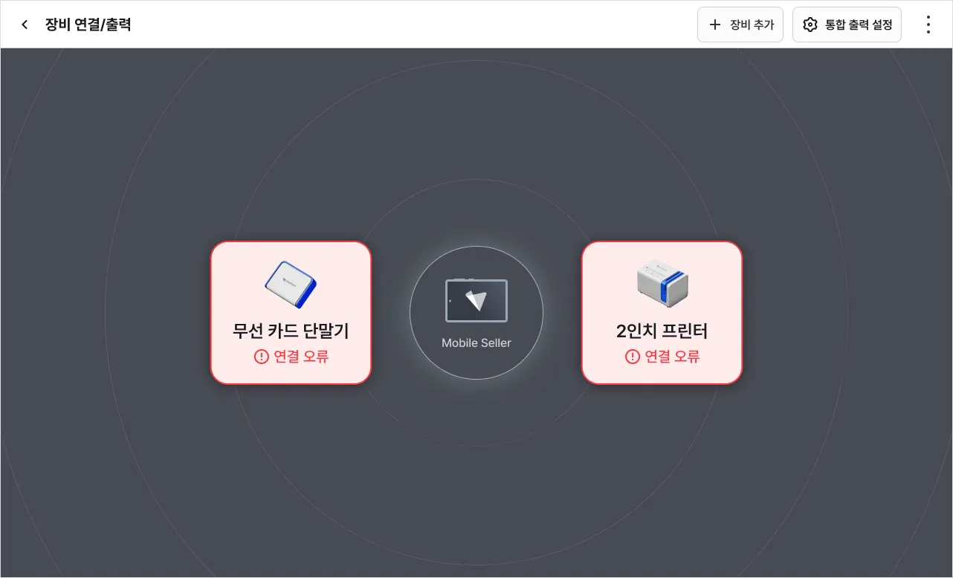The width and height of the screenshot is (953, 578).
Task: Select the 2인치 프린터 device card
Action: tap(662, 313)
